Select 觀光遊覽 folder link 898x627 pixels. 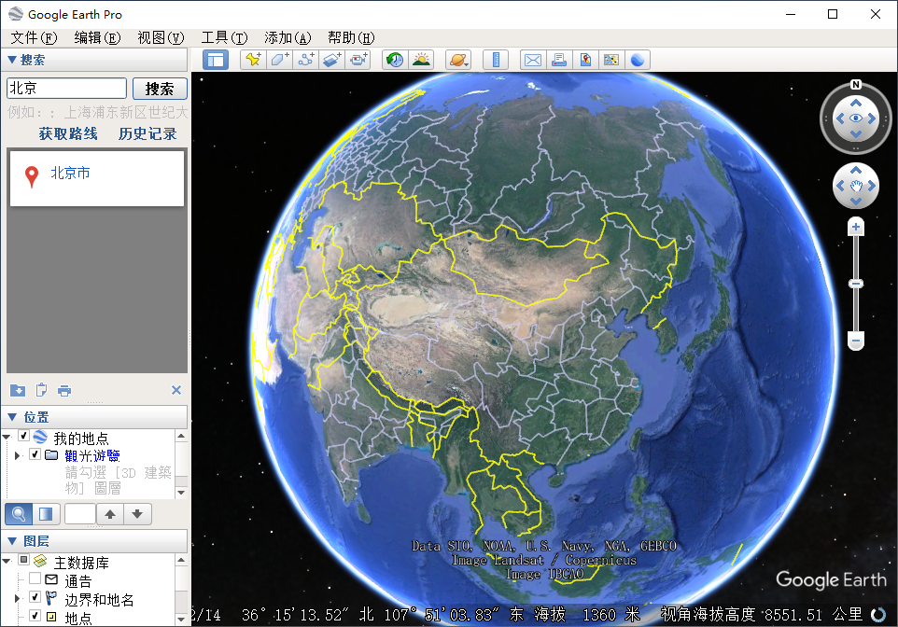point(92,456)
